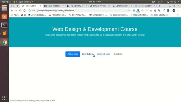Close the Lorem Ipsum tab

tap(132, 6)
